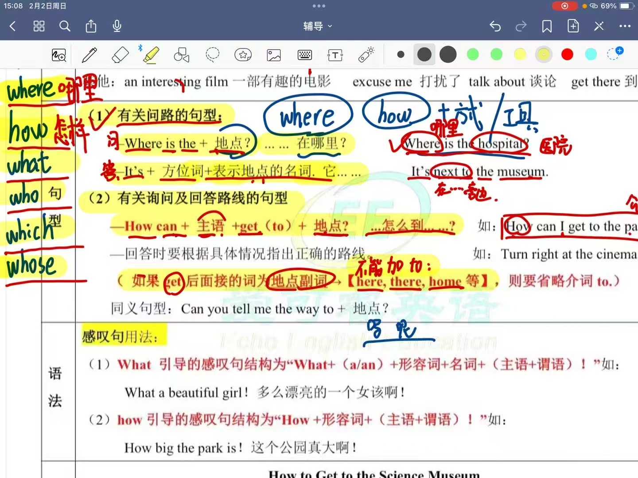
Task: Open the Zoom window writing tool
Action: (59, 55)
